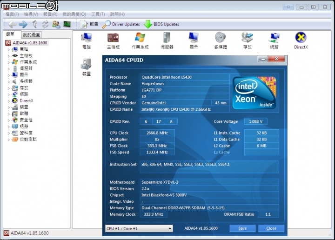Select the AIDA64 v1.85.1600 root tree item
The image size is (335, 240).
29,43
